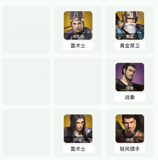This screenshot has height=160, width=158.
Task: Tap the 徐盛 name banner on portrait
Action: click(x=130, y=140)
